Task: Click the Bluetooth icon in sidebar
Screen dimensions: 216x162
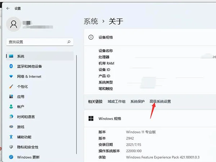Action: tap(11, 66)
